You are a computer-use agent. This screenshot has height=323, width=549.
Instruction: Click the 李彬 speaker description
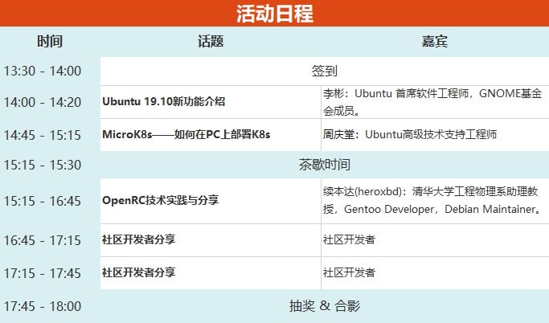click(x=432, y=102)
